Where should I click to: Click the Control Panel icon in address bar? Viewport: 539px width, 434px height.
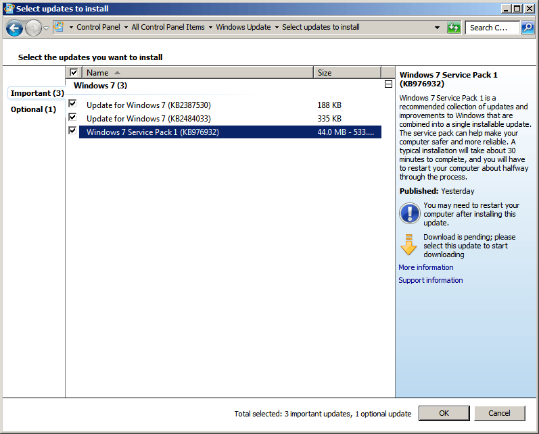click(x=60, y=27)
